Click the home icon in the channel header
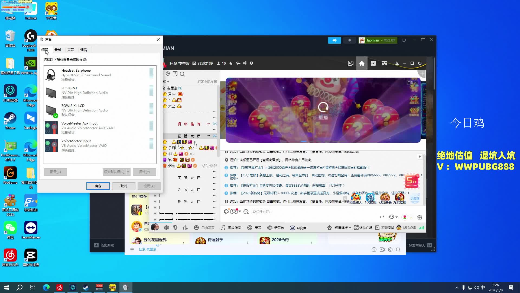The height and width of the screenshot is (293, 520). click(362, 63)
